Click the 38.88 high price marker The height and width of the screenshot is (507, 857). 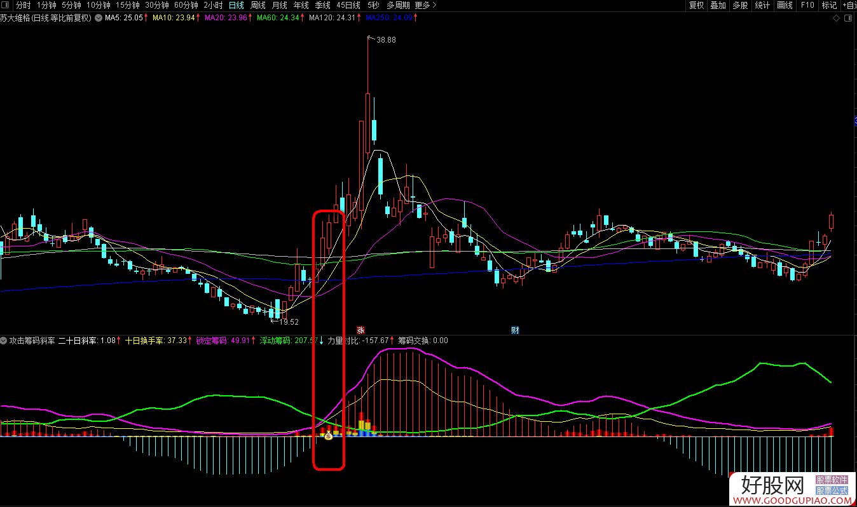386,40
